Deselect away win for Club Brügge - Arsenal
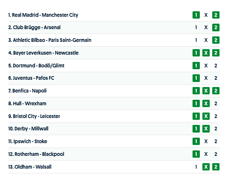Viewport: 229px width, 177px height. (x=216, y=27)
